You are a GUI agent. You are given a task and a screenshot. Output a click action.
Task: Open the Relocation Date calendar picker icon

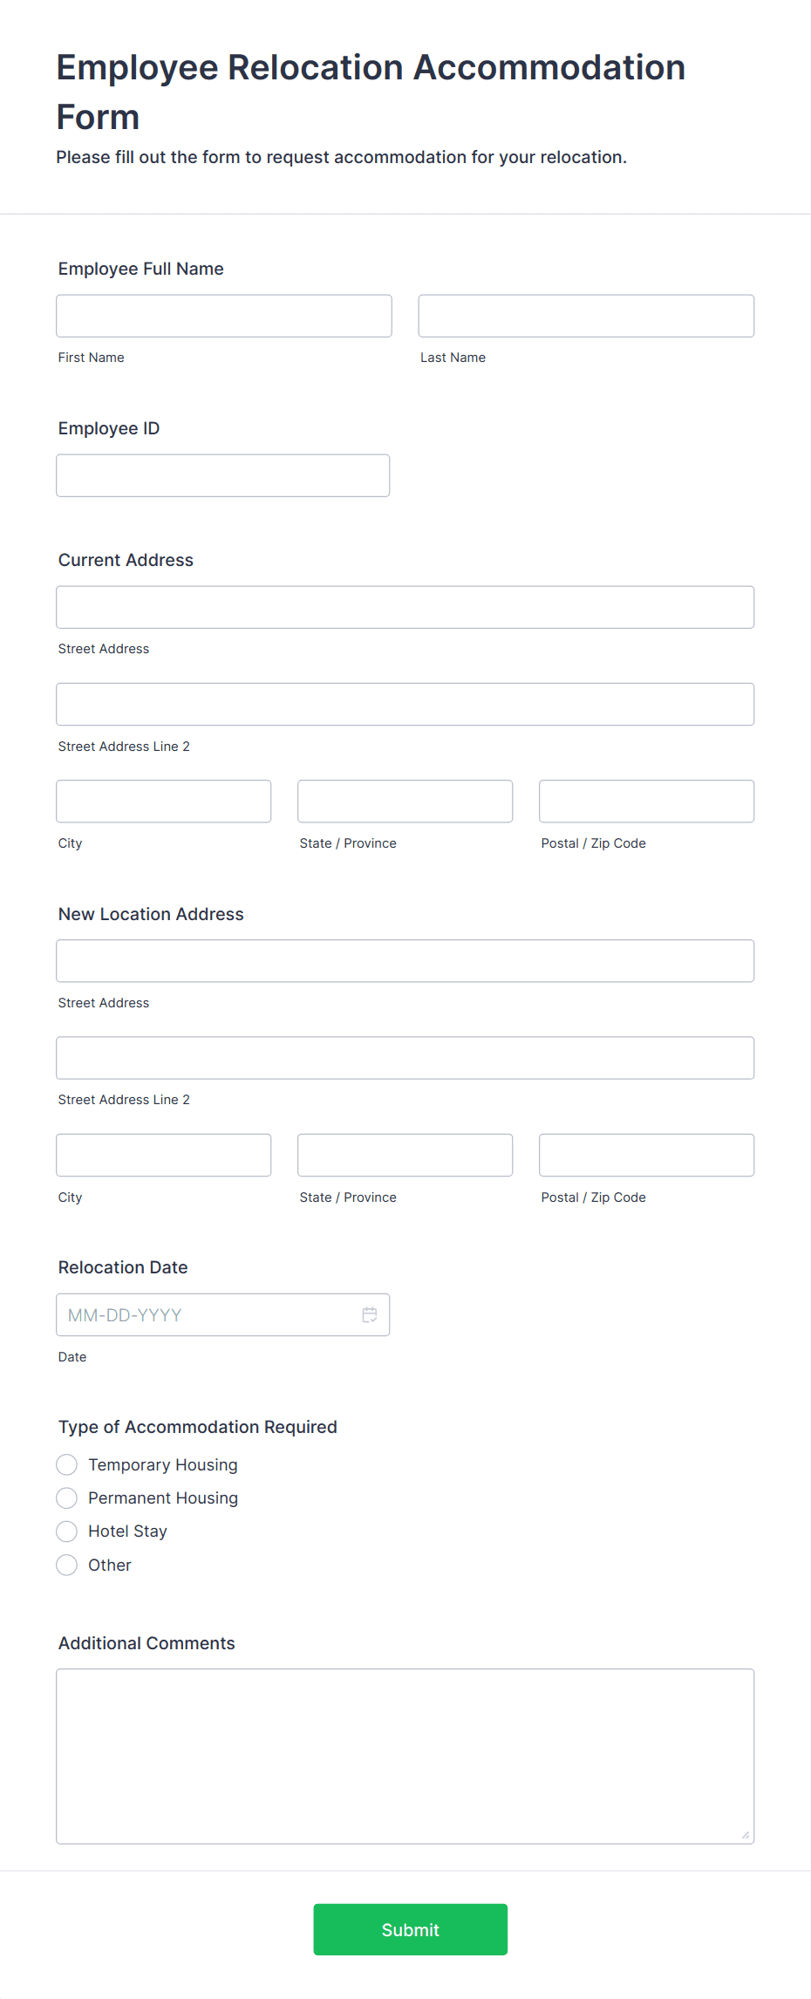coord(370,1314)
